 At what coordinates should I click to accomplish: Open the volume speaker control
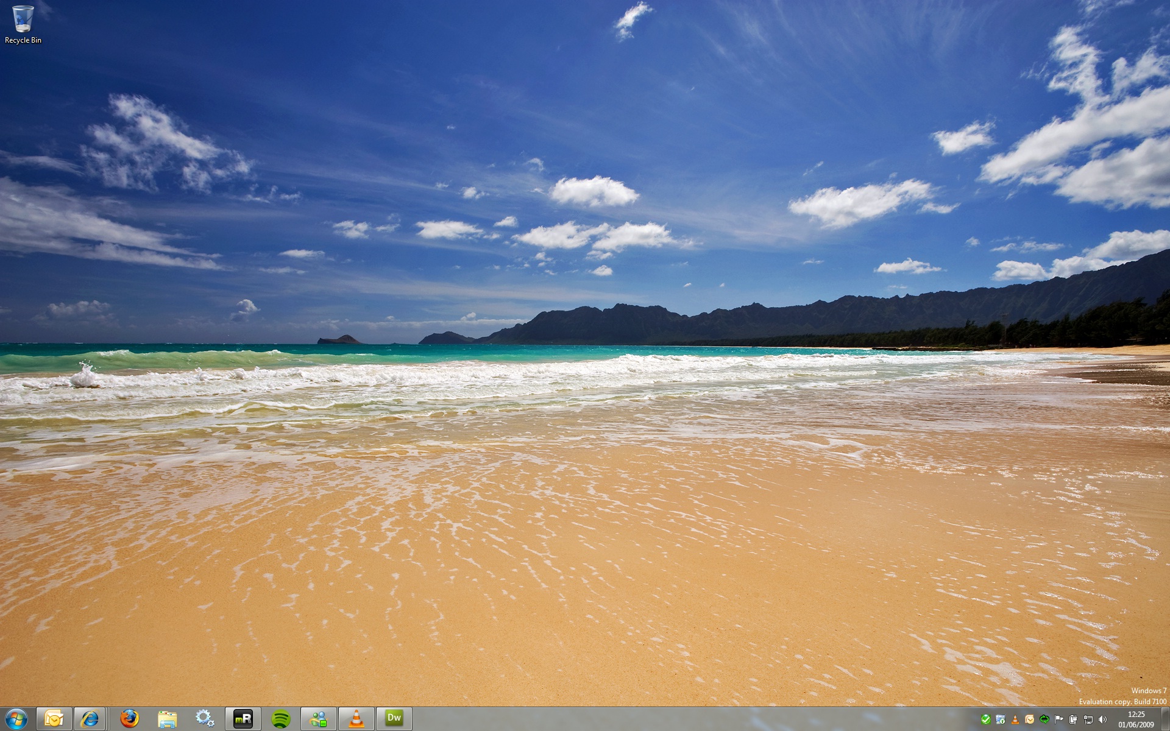click(x=1102, y=719)
